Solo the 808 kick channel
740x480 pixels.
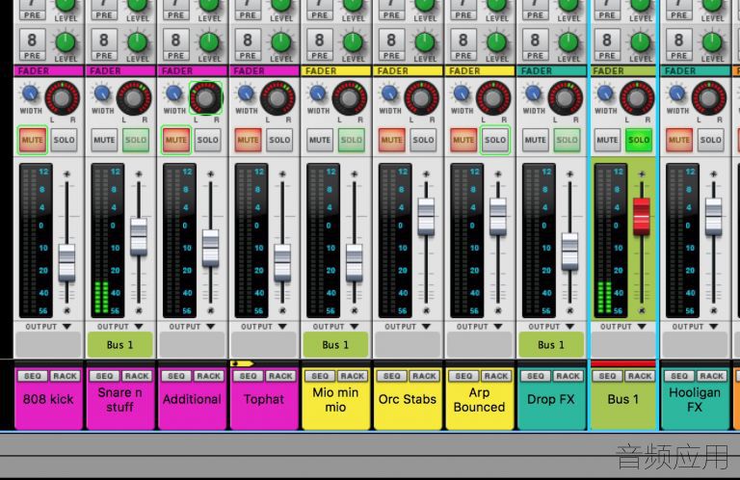[x=65, y=140]
